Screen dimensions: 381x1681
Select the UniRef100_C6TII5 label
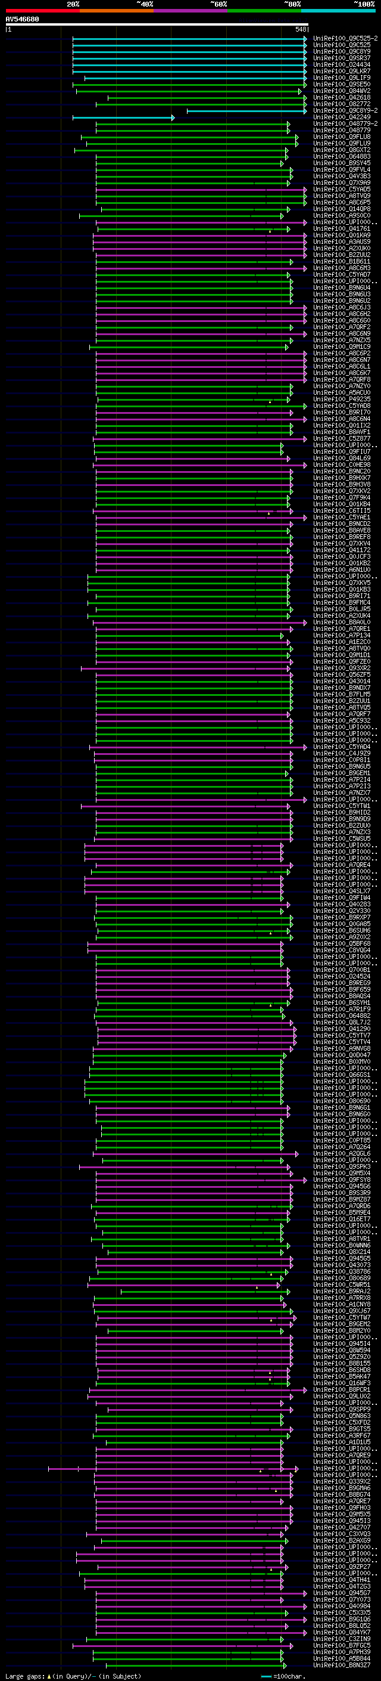[342, 510]
